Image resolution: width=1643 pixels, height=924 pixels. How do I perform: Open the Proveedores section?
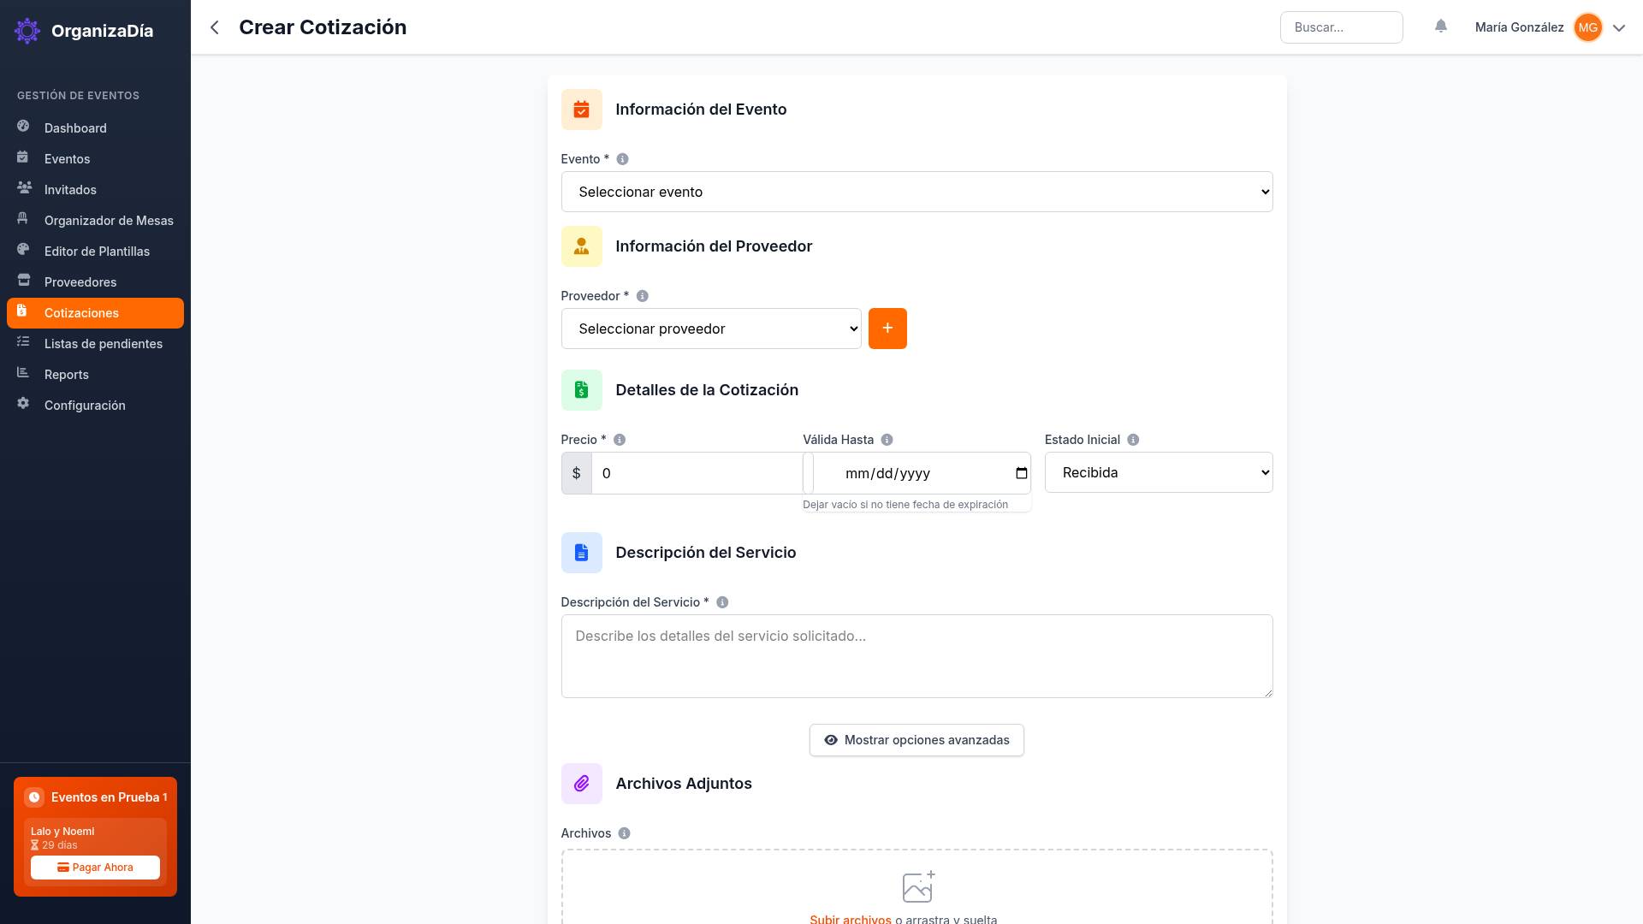pyautogui.click(x=80, y=281)
